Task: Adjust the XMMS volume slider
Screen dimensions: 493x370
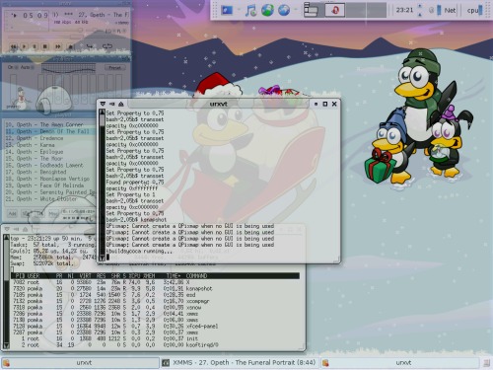Action: pos(68,31)
